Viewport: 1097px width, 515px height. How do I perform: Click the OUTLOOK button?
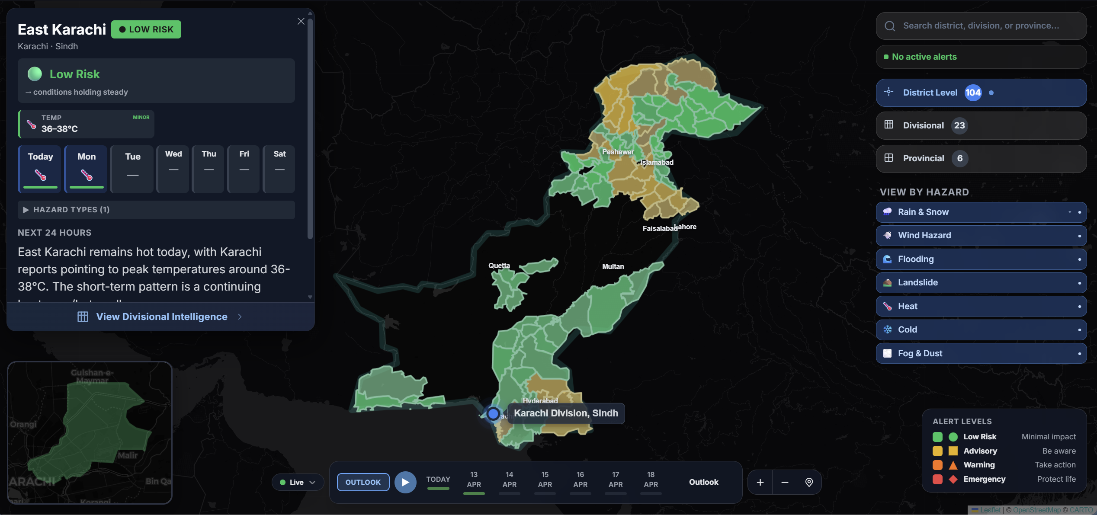(362, 482)
